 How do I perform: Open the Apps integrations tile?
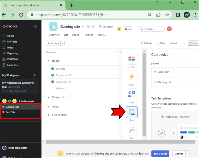click(132, 94)
